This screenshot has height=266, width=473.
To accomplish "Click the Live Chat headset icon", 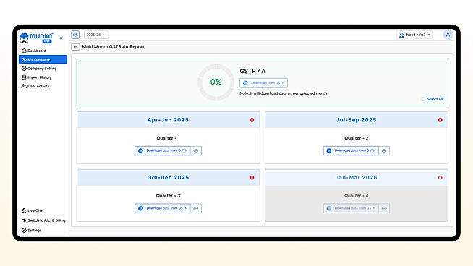I will point(24,210).
